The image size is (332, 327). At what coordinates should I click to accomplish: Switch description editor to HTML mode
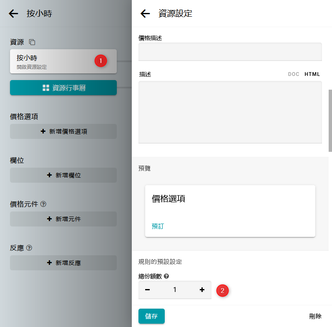[x=312, y=74]
